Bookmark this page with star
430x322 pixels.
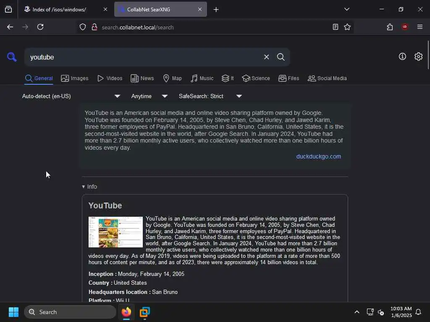pos(347,27)
